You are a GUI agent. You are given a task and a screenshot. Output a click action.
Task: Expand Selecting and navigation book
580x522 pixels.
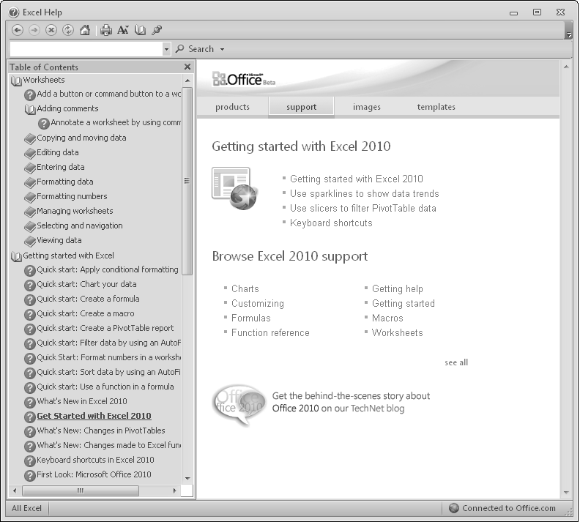point(30,226)
